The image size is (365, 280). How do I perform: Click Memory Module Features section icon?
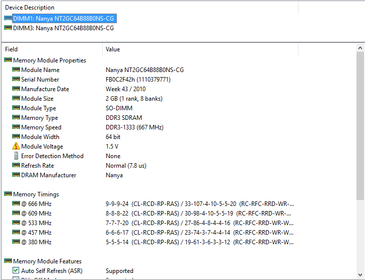click(8, 261)
